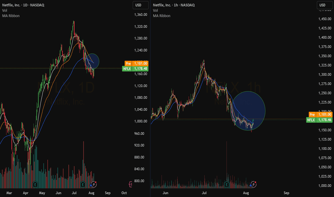Click the Sep label on 1h time axis
The image size is (334, 197).
[286, 193]
